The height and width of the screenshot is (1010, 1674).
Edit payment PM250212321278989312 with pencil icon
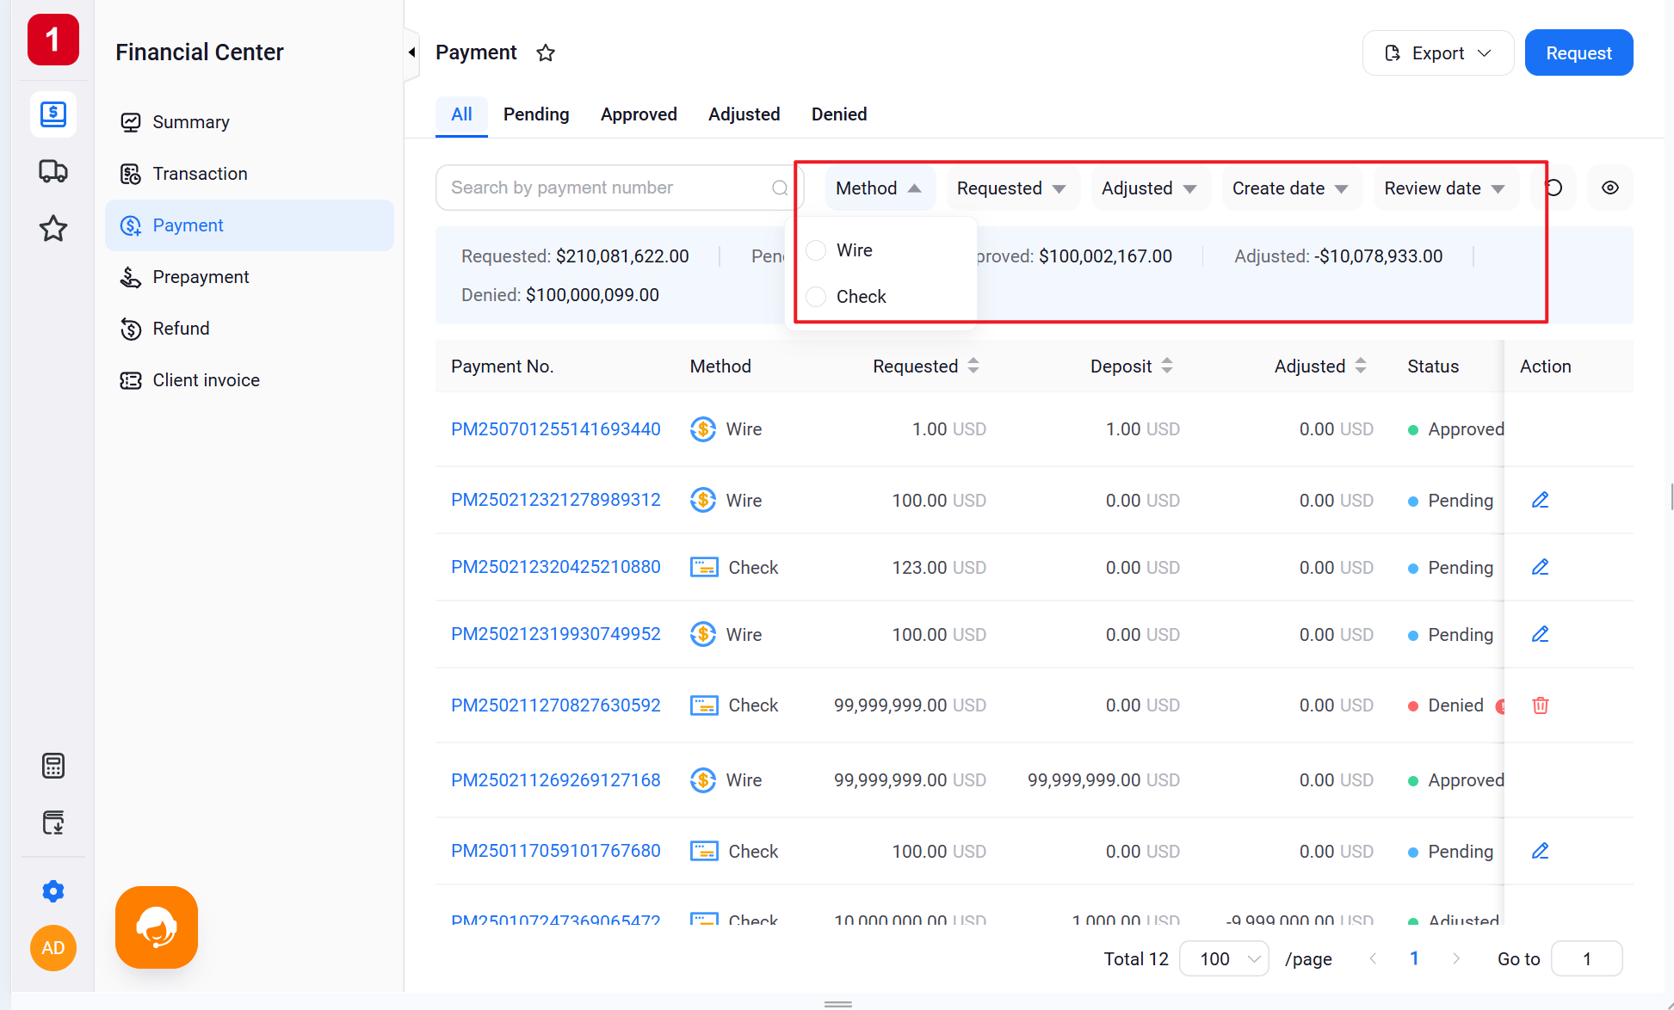coord(1541,500)
